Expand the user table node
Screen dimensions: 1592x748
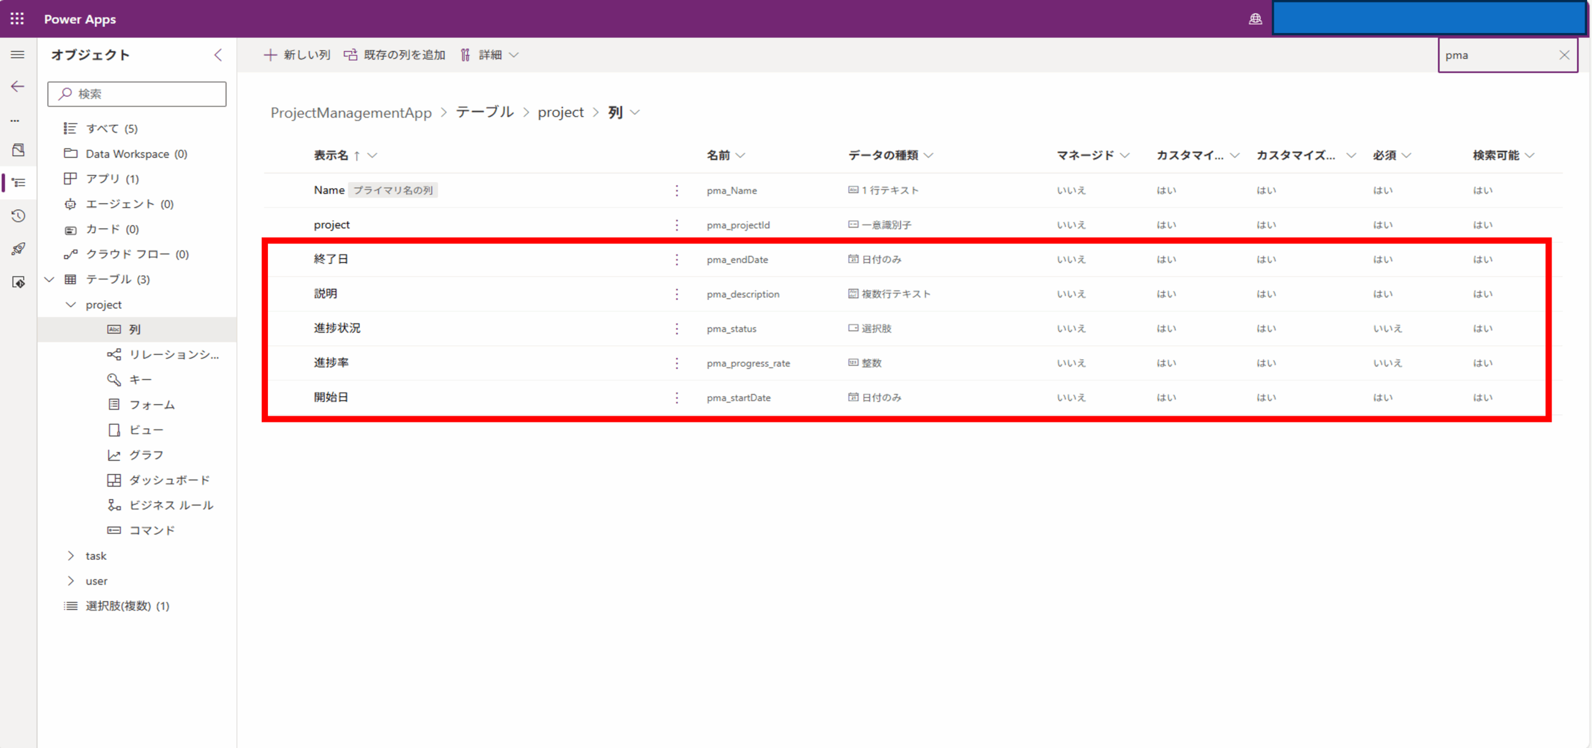tap(72, 580)
